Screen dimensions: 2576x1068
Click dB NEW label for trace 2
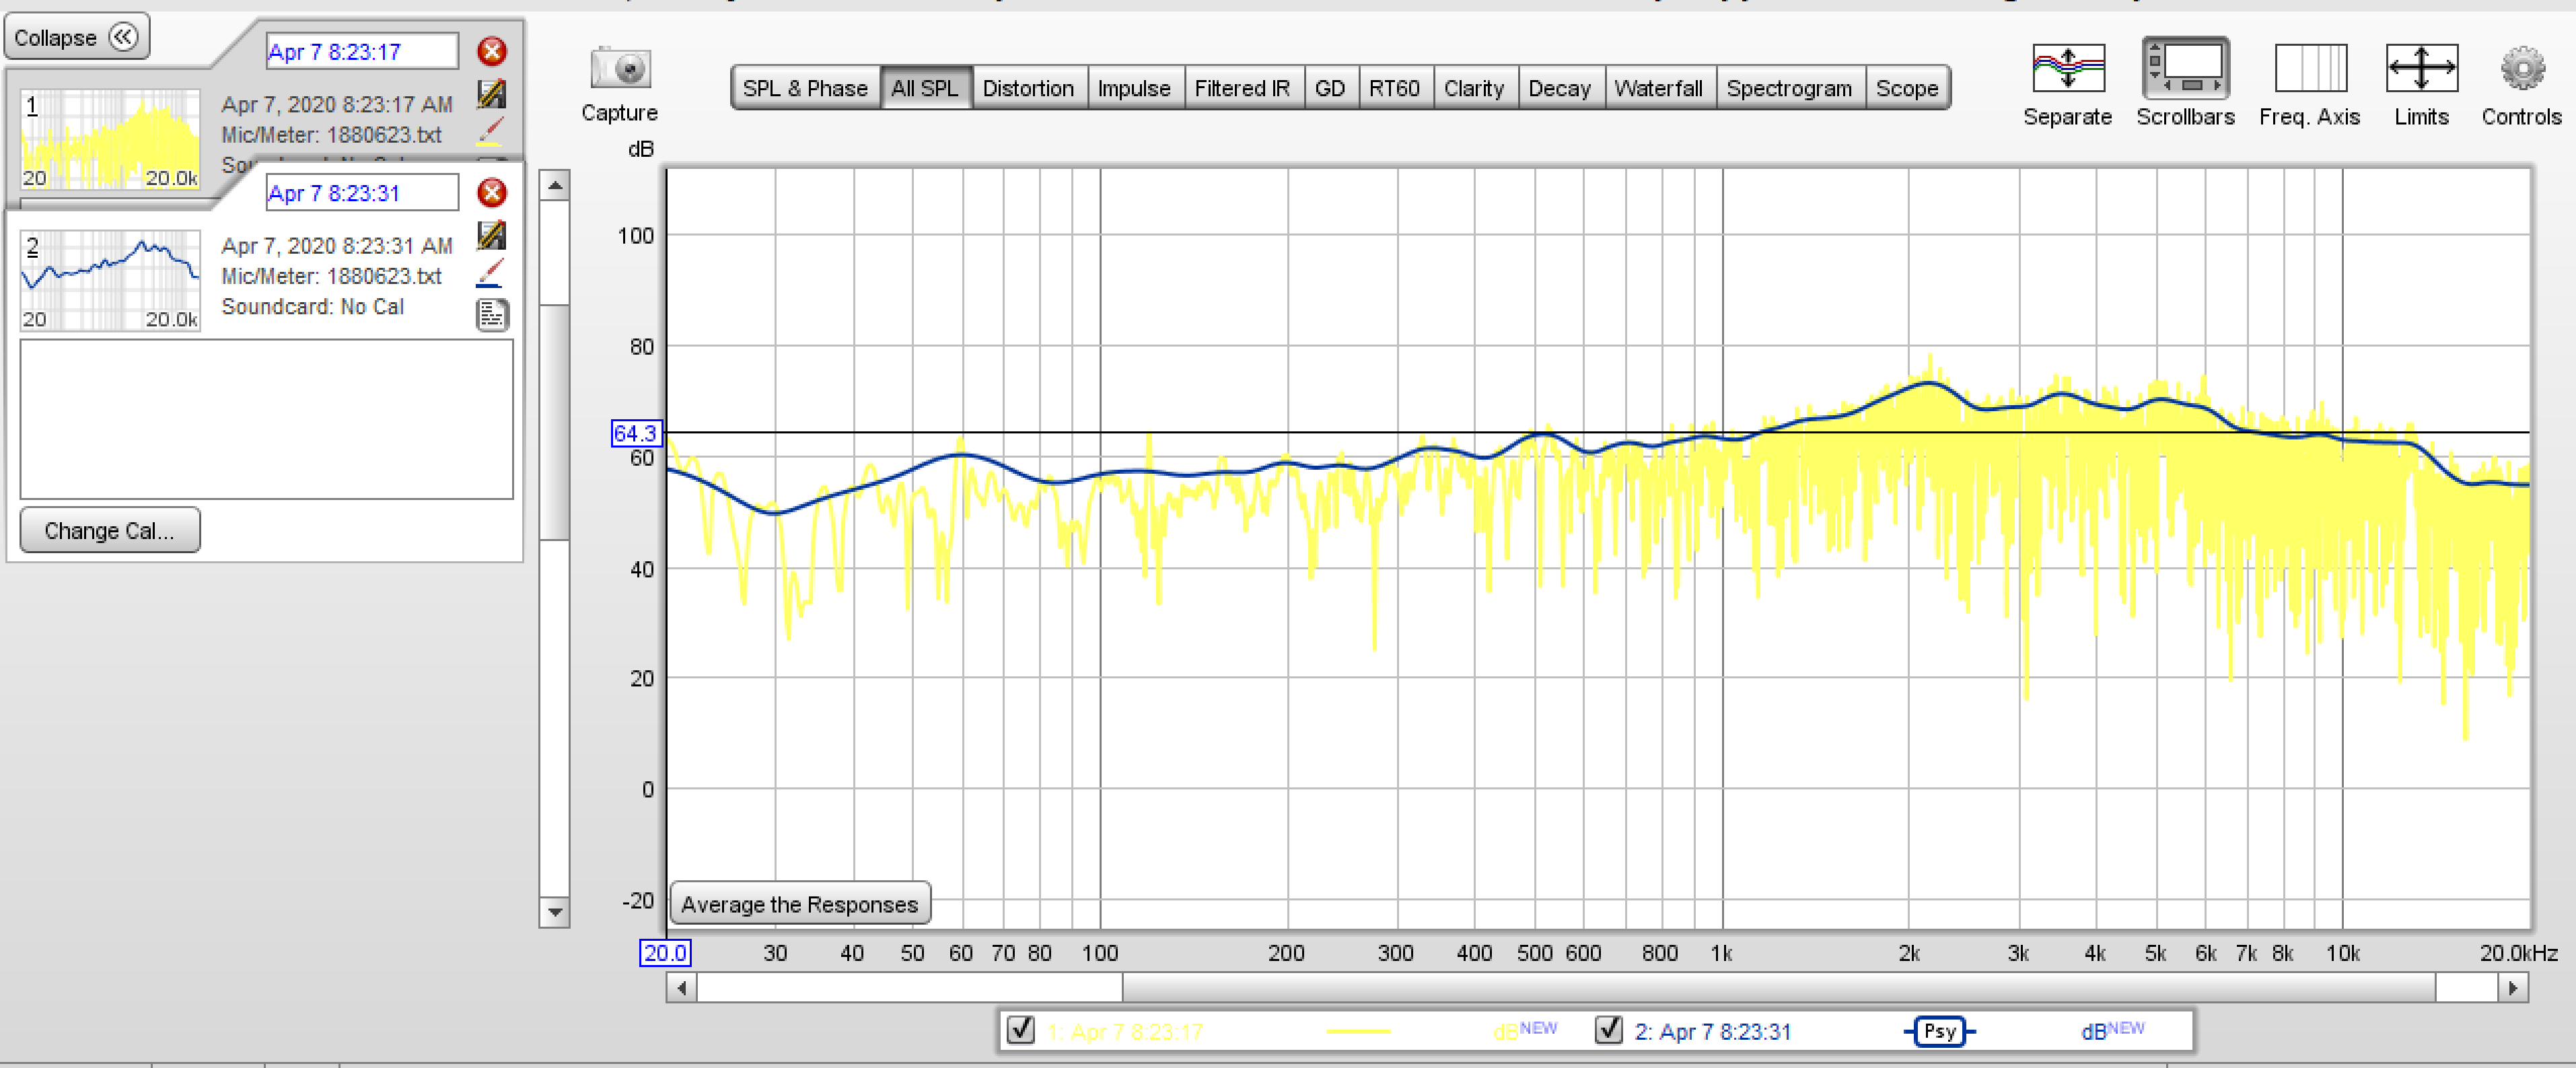tap(2112, 1031)
